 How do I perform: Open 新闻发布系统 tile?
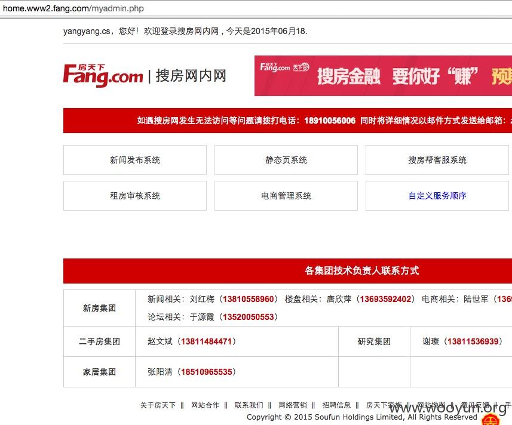[x=135, y=160]
